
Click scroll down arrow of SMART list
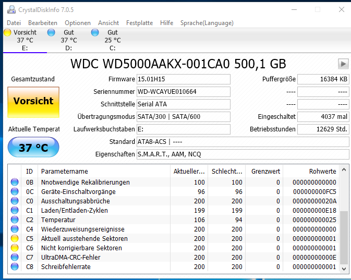click(344, 269)
